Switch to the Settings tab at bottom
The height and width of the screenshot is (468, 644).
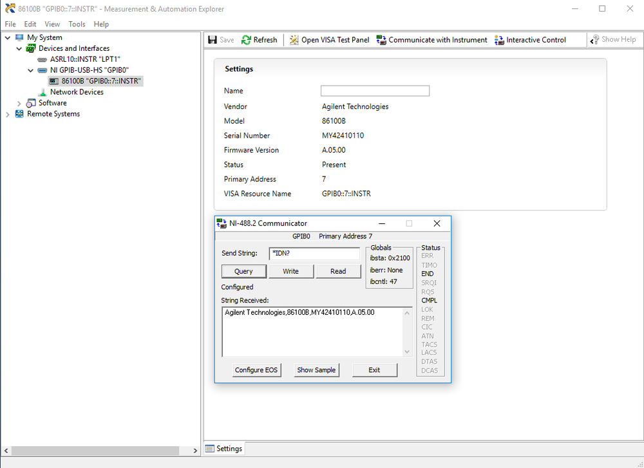coord(224,449)
